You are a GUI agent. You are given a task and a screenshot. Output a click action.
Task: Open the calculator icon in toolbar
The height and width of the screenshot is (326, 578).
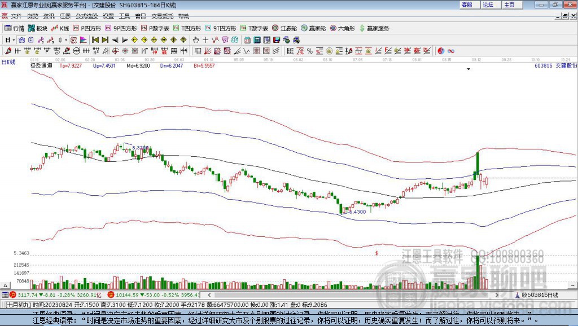(x=257, y=40)
